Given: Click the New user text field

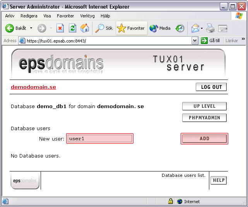Looking at the screenshot, I should (99, 139).
